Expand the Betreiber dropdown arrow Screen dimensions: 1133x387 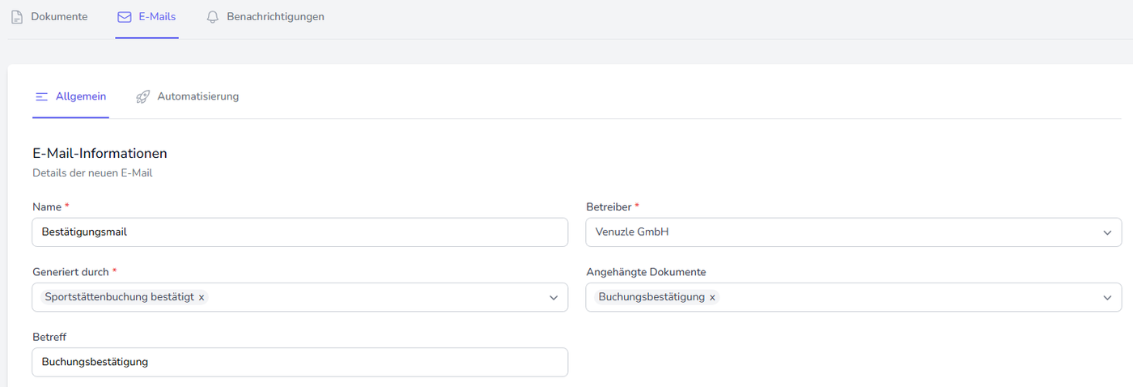pyautogui.click(x=1107, y=232)
